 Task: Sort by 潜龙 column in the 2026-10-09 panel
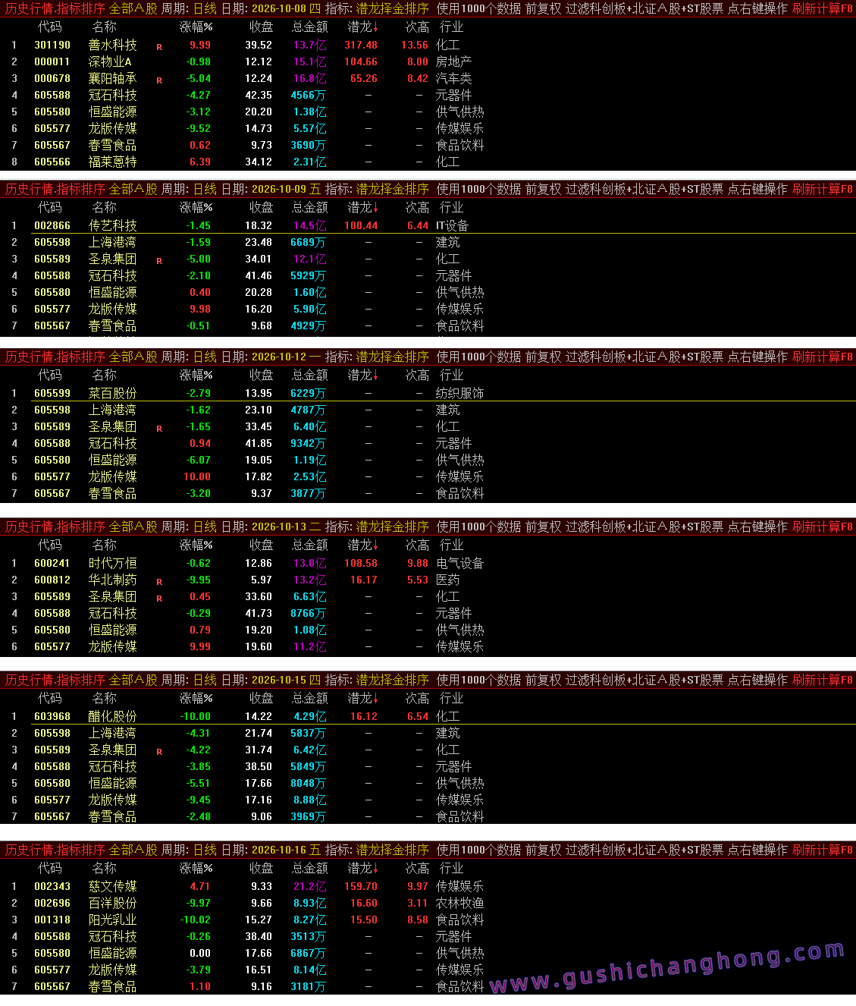[x=362, y=207]
